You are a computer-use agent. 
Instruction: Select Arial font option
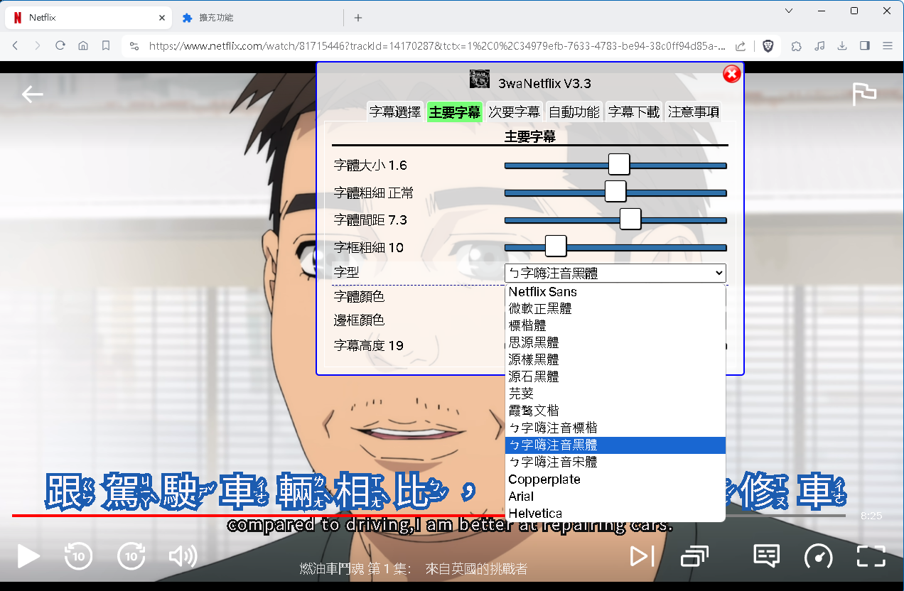click(x=615, y=497)
